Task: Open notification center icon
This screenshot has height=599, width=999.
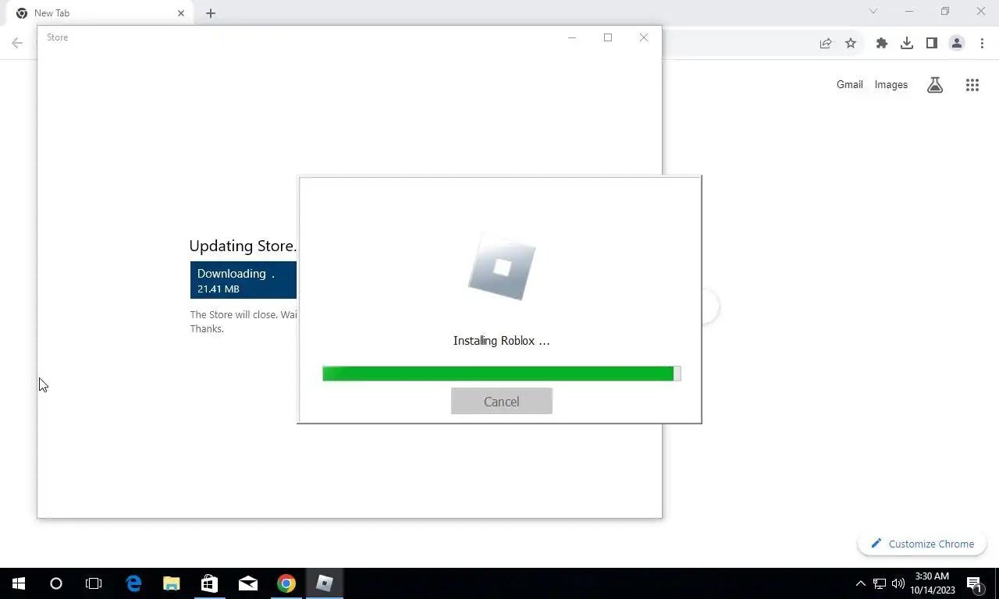Action: tap(975, 583)
